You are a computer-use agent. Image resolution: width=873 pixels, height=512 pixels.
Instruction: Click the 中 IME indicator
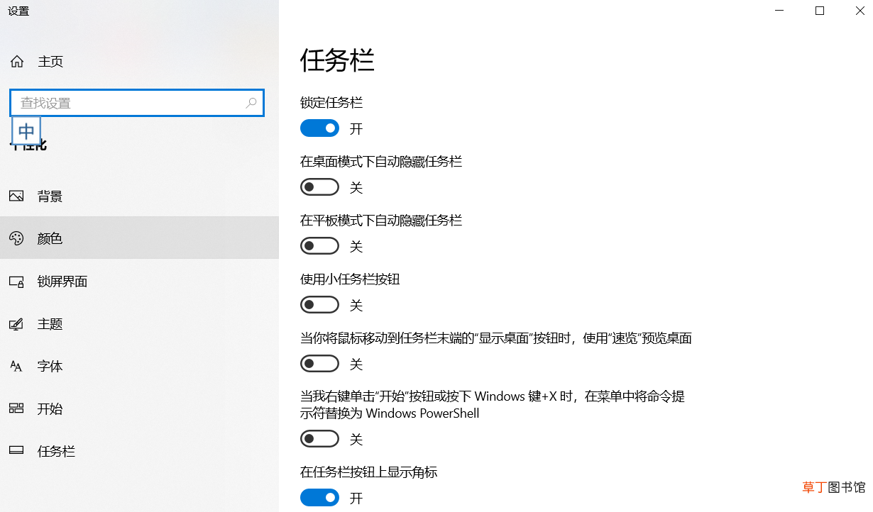point(26,131)
